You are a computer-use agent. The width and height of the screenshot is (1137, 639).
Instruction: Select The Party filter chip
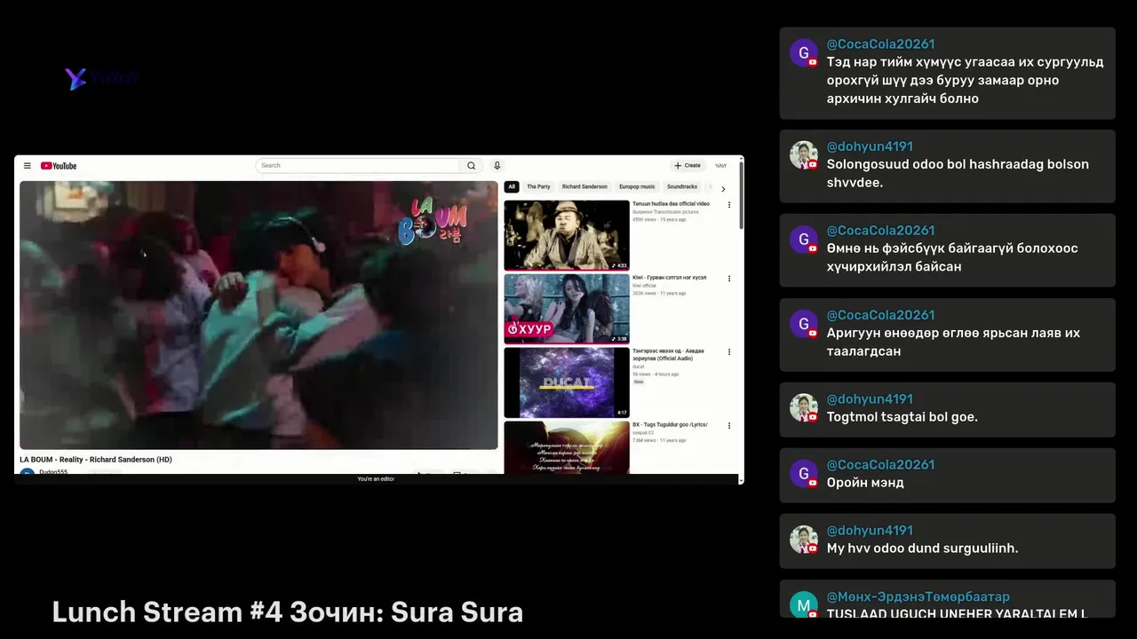(538, 187)
